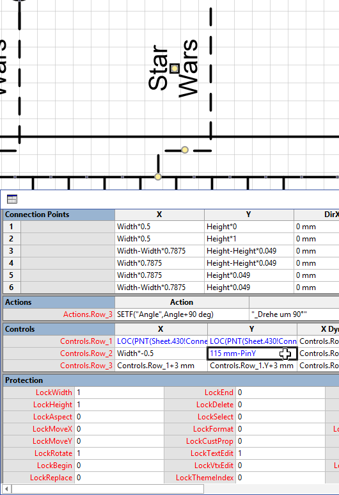Select the LockDelete value cell
The height and width of the screenshot is (495, 339).
click(x=280, y=405)
